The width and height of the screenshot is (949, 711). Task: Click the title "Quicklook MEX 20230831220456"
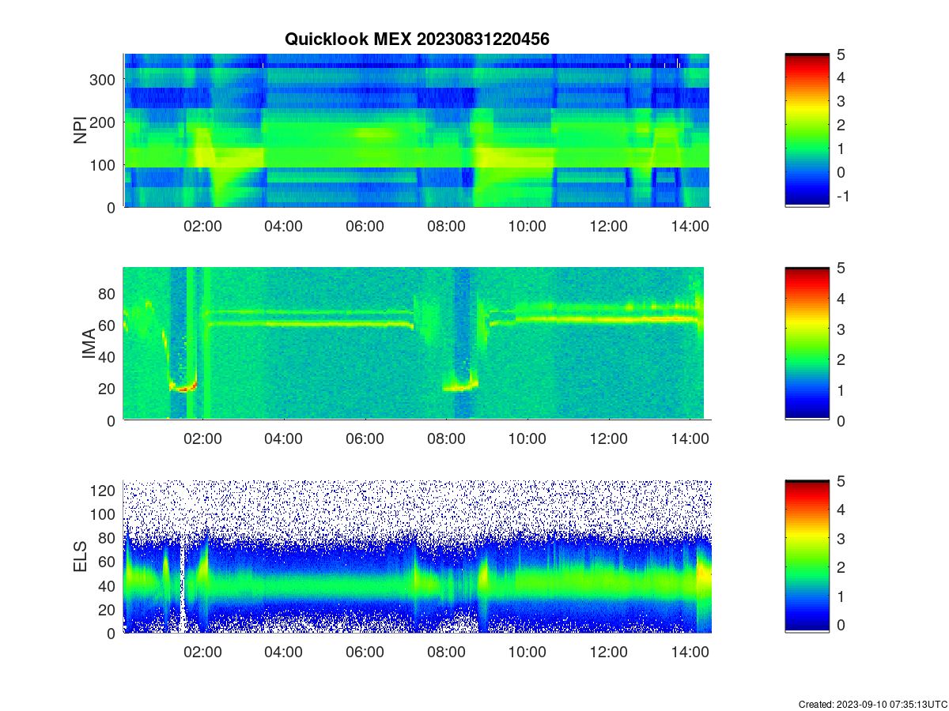tap(417, 39)
